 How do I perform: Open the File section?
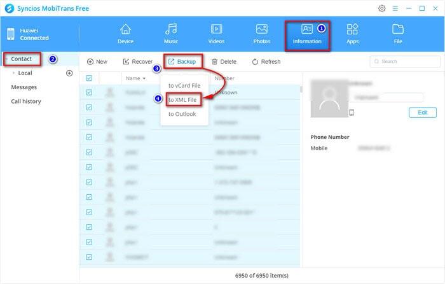coord(398,33)
